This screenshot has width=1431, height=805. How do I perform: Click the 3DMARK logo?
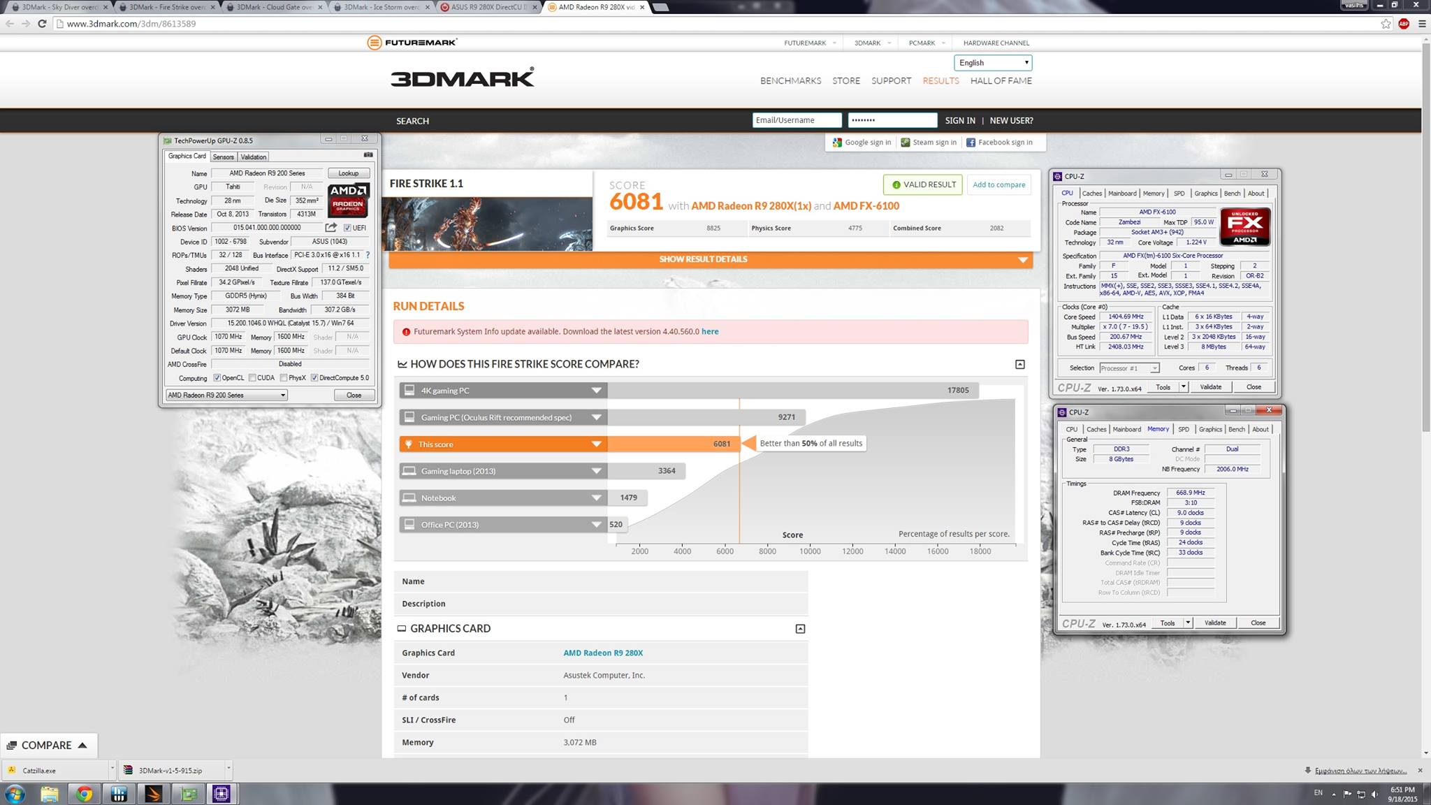click(463, 78)
